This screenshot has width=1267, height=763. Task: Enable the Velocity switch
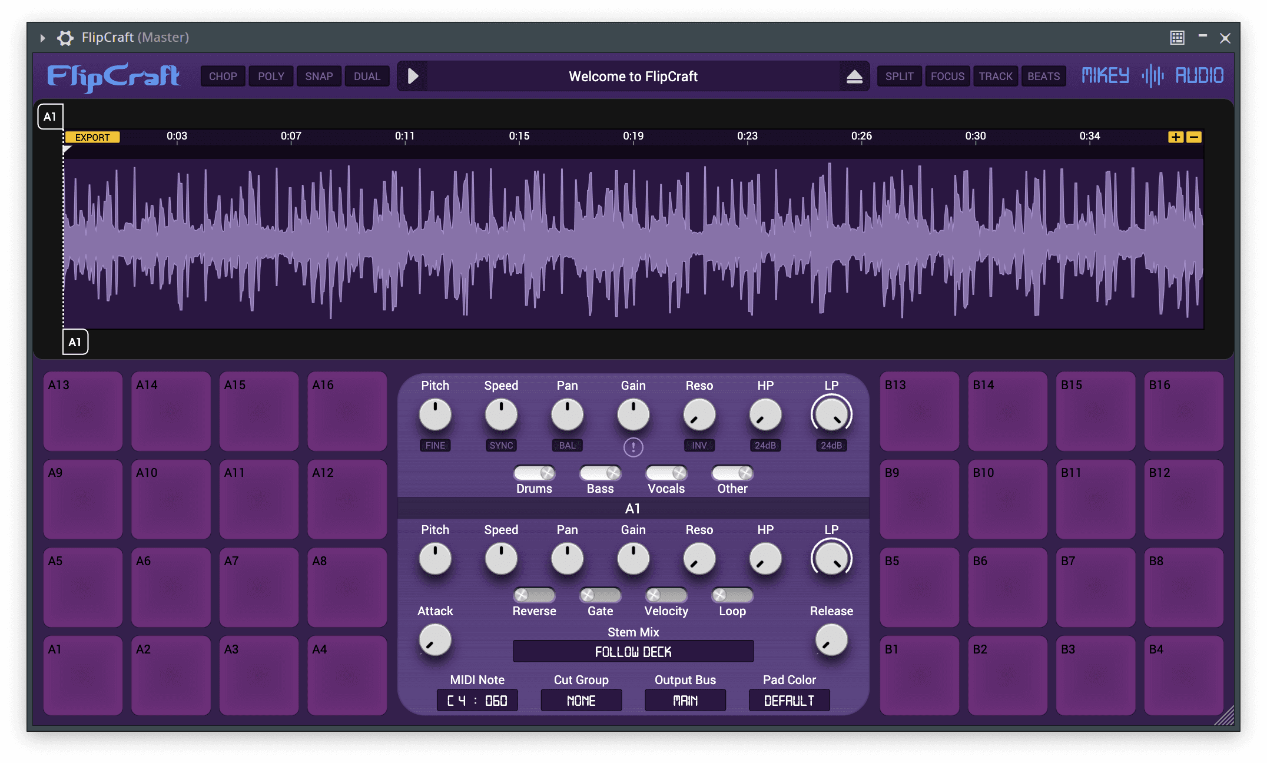point(666,595)
